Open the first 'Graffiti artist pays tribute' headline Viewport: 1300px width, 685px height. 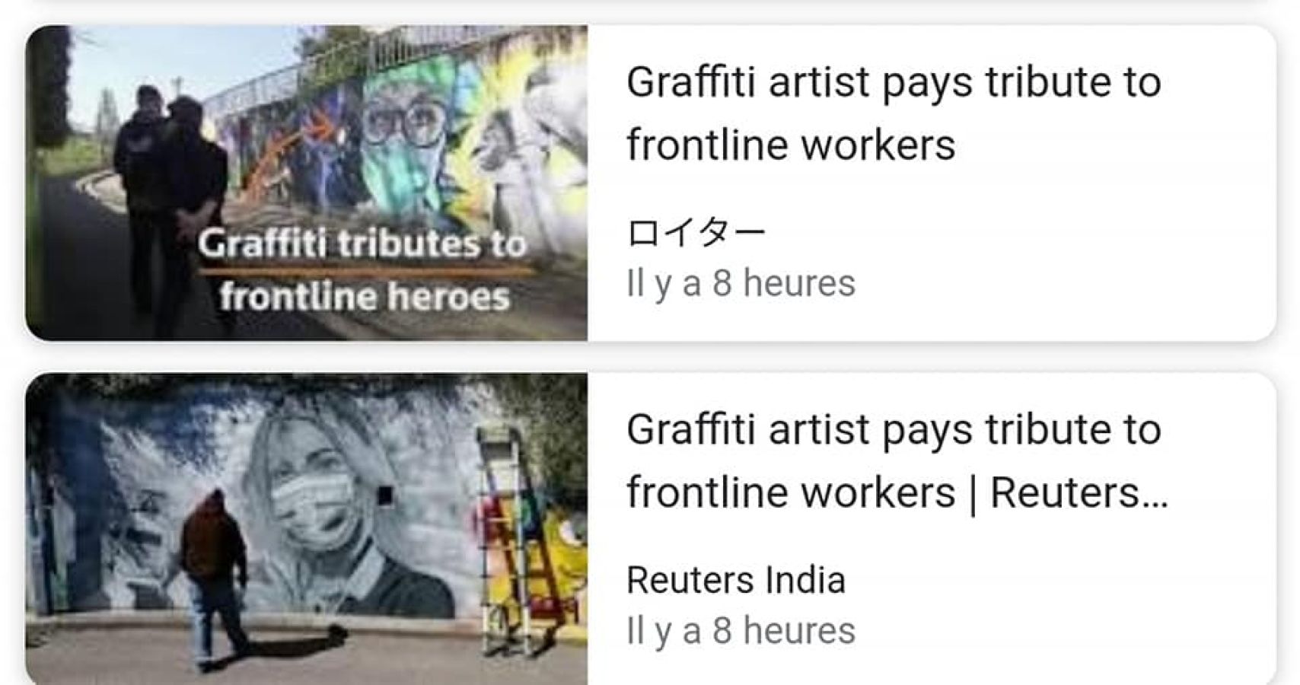tap(894, 113)
